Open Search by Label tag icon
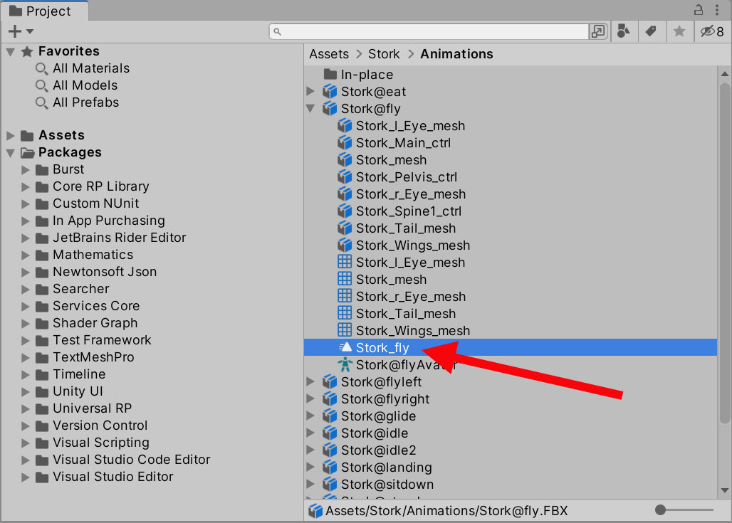This screenshot has width=732, height=523. point(651,31)
